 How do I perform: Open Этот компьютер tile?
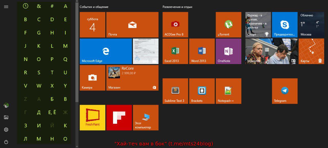(x=146, y=118)
